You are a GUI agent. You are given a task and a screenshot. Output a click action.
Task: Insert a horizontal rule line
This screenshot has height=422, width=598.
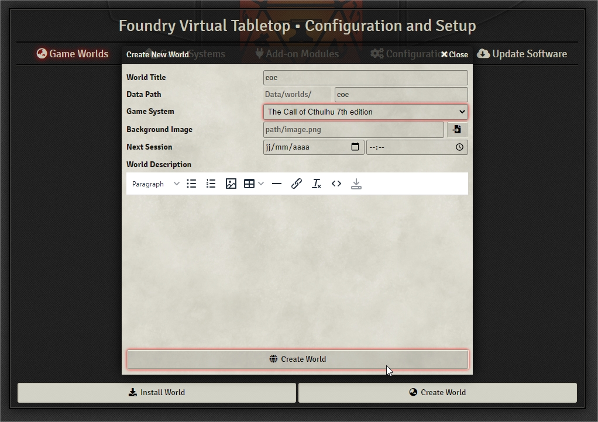(277, 184)
